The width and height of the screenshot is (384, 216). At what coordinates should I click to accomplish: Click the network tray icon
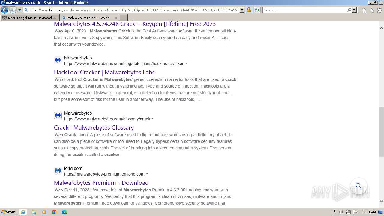point(348,212)
